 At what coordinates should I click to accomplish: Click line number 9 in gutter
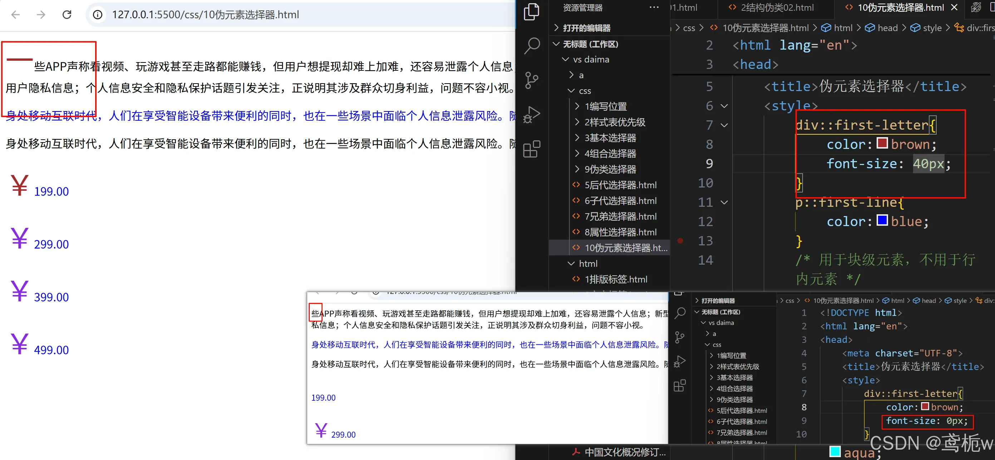[x=709, y=164]
